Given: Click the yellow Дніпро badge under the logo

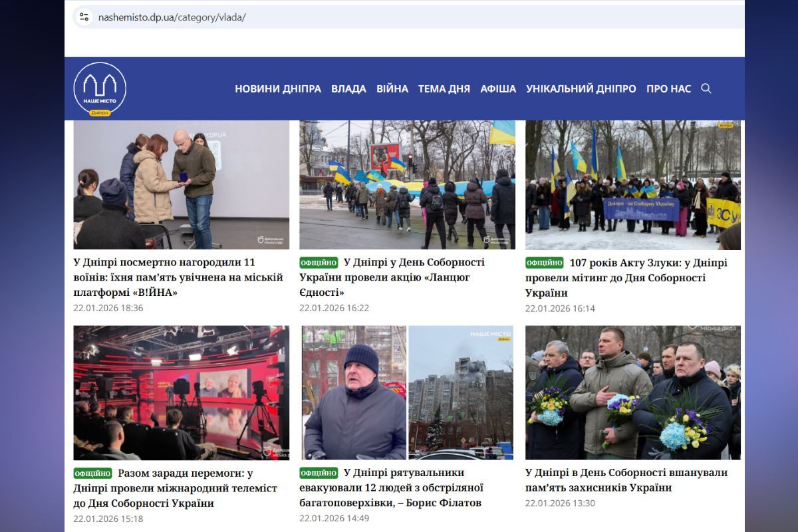Looking at the screenshot, I should click(x=100, y=114).
